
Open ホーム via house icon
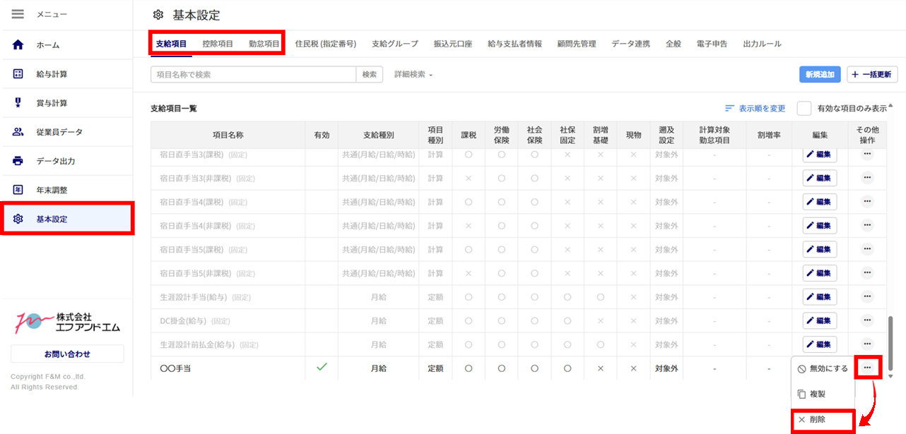tap(18, 45)
